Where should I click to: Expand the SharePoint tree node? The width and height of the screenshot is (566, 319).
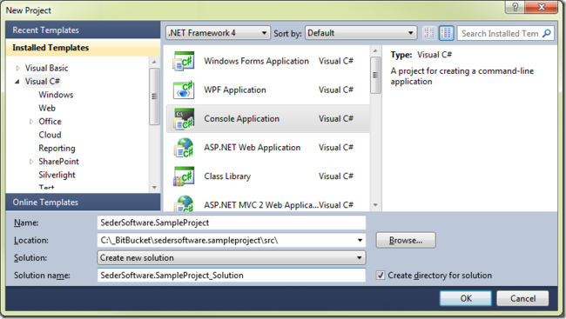pos(31,162)
